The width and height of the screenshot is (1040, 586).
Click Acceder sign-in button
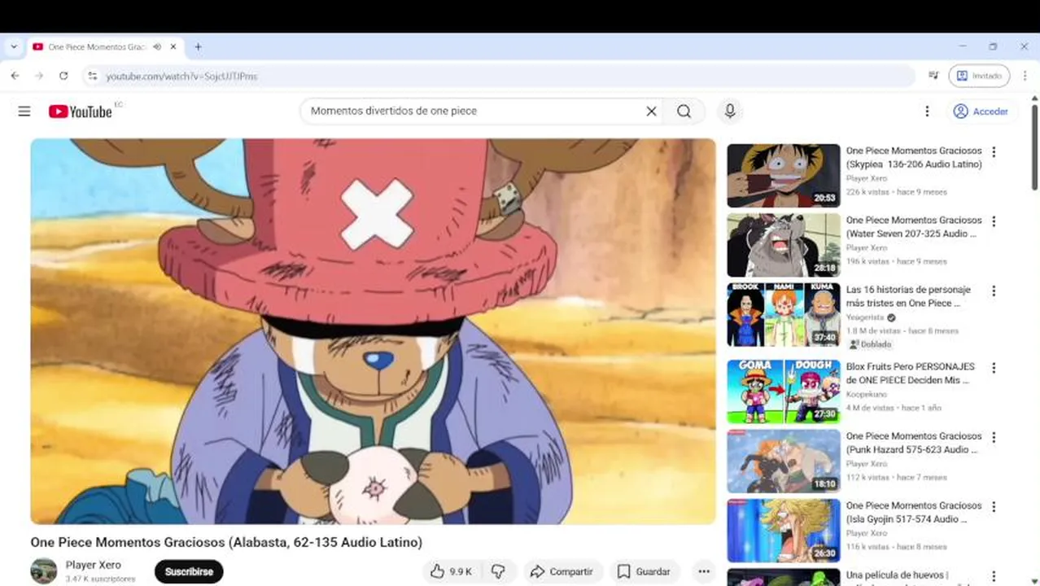(x=981, y=112)
